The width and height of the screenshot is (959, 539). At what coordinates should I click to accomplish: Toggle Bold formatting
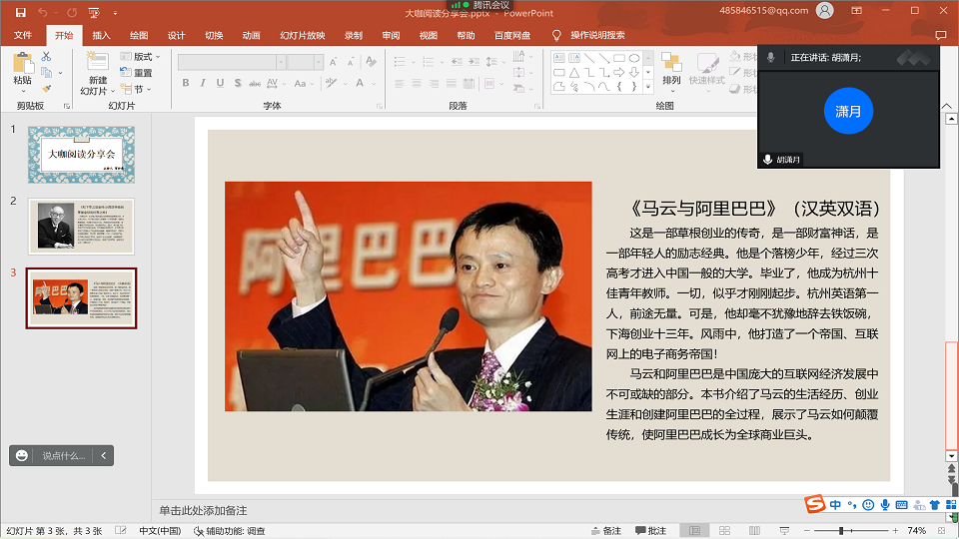186,83
